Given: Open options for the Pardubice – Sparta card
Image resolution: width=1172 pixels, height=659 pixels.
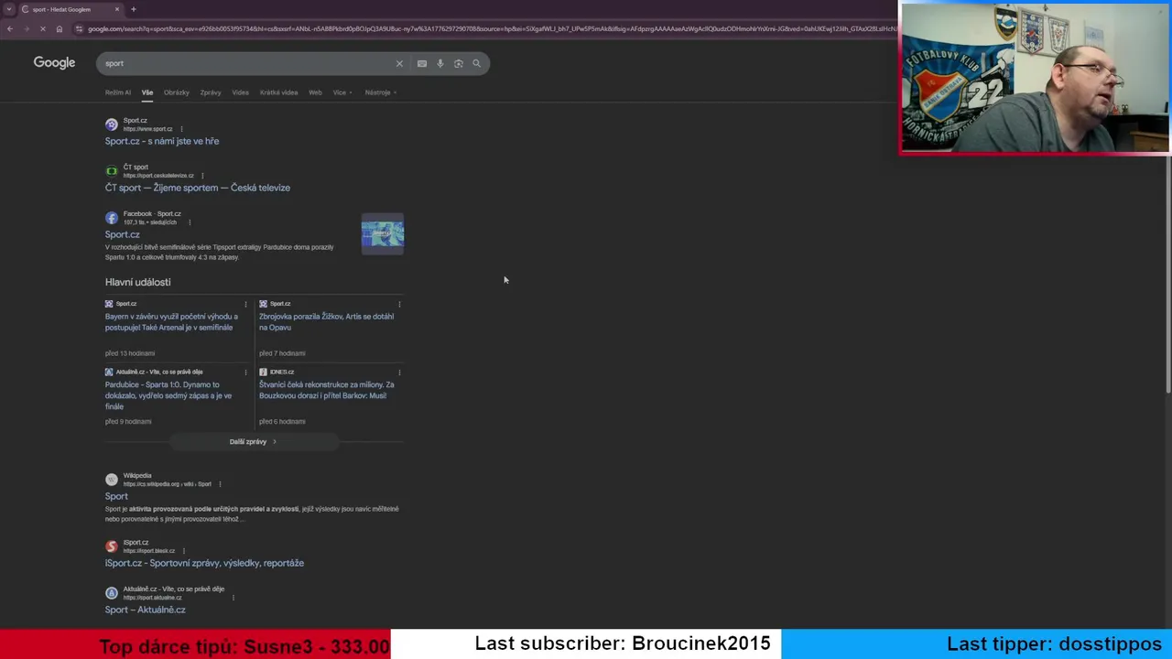Looking at the screenshot, I should point(245,373).
